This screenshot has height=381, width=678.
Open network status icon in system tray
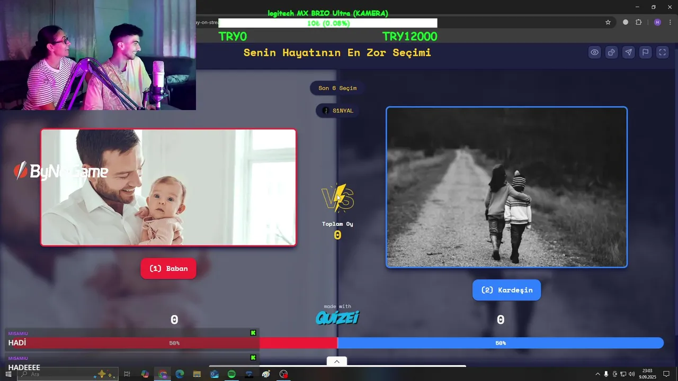(623, 374)
